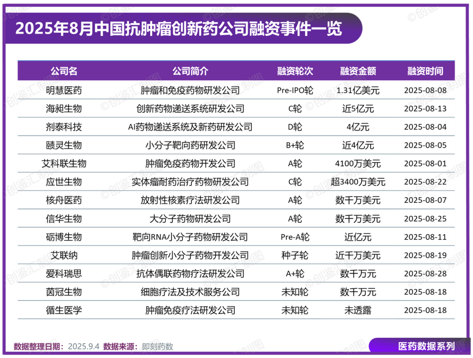The height and width of the screenshot is (358, 473).
Task: Click the 种子轮 funding round cell
Action: coord(295,255)
